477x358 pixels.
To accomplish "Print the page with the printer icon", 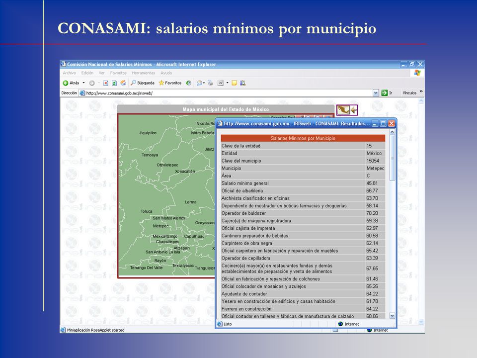I will coord(210,83).
